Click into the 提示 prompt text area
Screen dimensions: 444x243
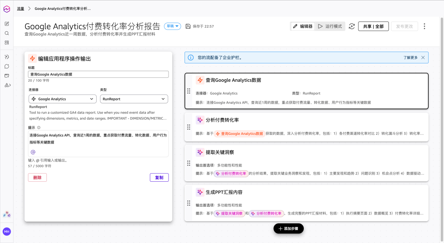pos(98,143)
